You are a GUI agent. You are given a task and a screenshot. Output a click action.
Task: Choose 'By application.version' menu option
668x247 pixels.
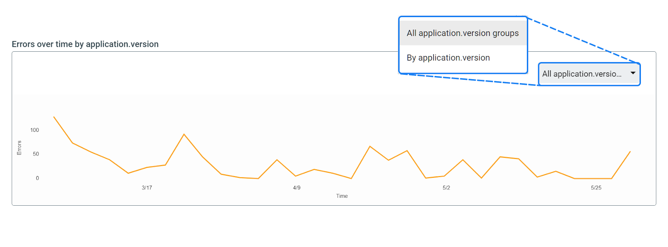tap(448, 58)
